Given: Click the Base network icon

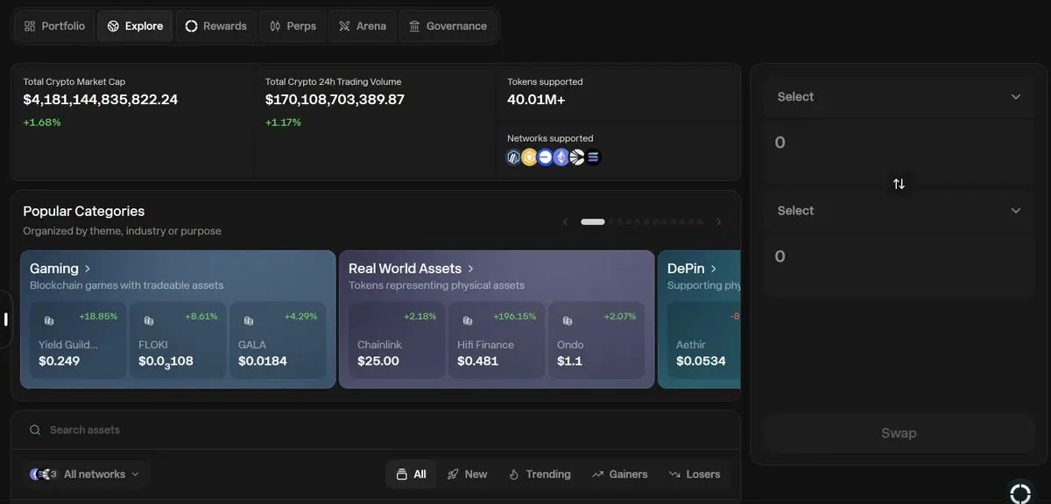Looking at the screenshot, I should [545, 157].
